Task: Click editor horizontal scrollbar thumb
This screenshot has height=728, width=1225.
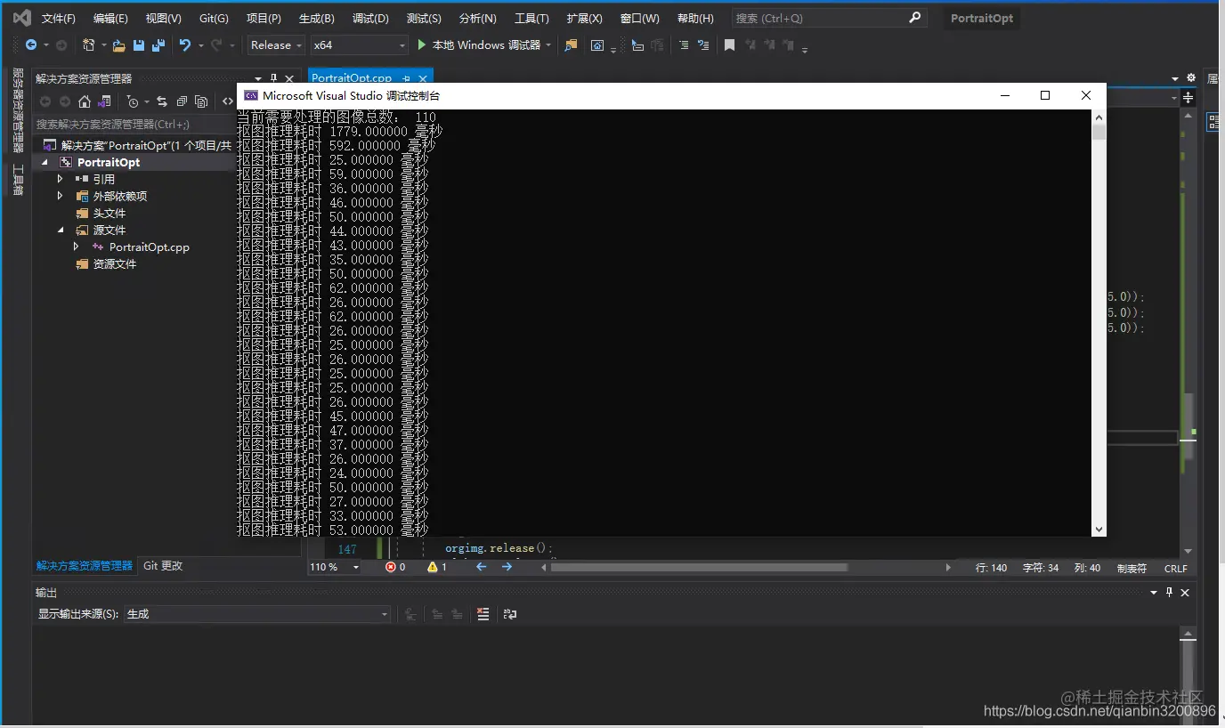Action: tap(700, 567)
